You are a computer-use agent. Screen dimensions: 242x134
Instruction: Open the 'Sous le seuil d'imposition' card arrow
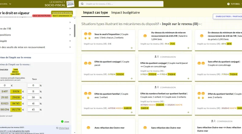click(x=132, y=48)
